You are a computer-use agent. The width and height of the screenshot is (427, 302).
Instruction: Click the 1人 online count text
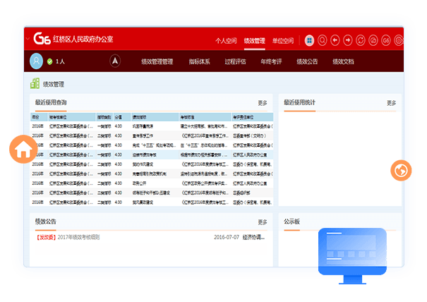[x=60, y=61]
